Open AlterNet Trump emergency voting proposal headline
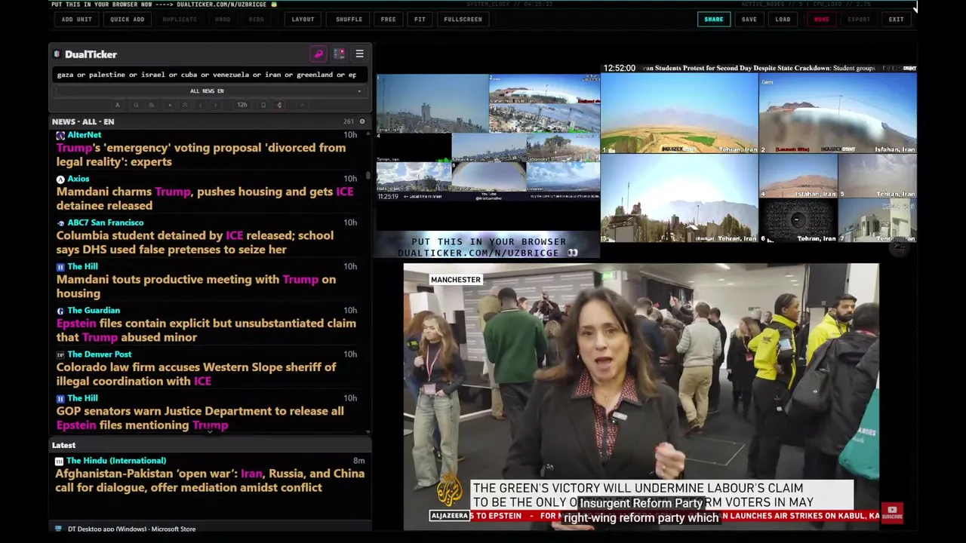966x543 pixels. [x=201, y=155]
